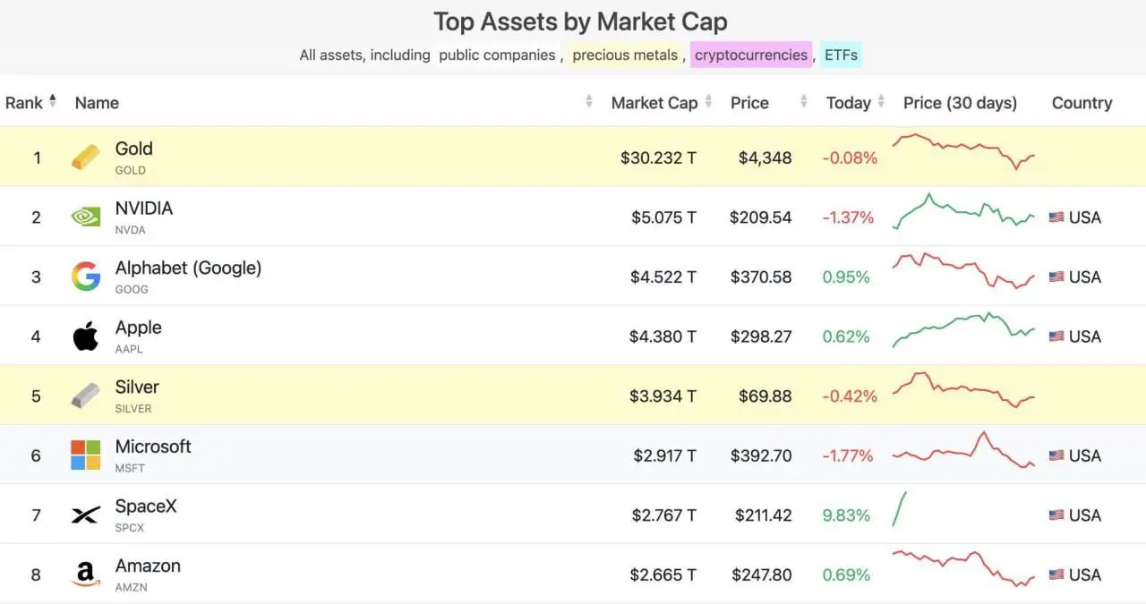Click the Microsoft logo icon
Screen dimensions: 1146x604
coord(86,455)
